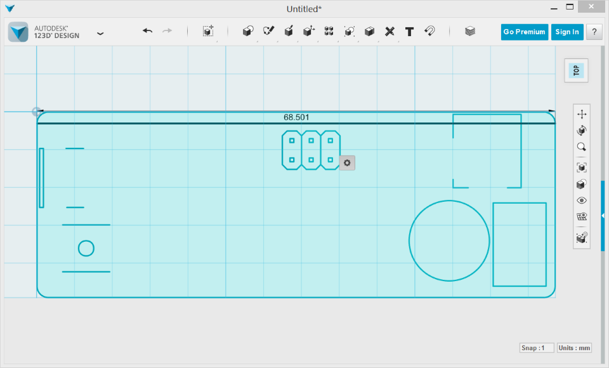Open the Snap value dropdown
This screenshot has width=609, height=368.
point(536,348)
